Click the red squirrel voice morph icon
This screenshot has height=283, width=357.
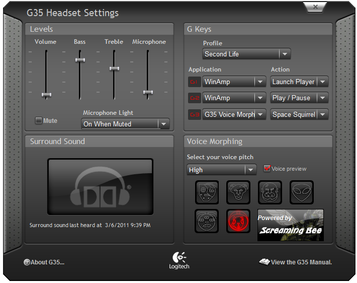click(x=238, y=221)
